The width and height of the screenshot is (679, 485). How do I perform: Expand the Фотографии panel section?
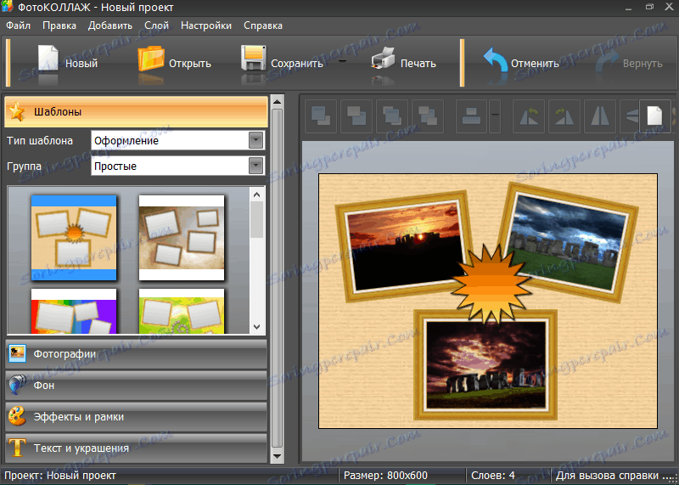[136, 354]
